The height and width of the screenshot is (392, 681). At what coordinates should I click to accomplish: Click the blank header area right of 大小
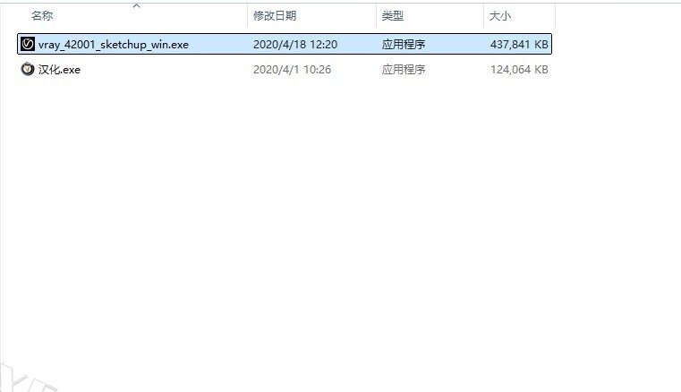(617, 16)
